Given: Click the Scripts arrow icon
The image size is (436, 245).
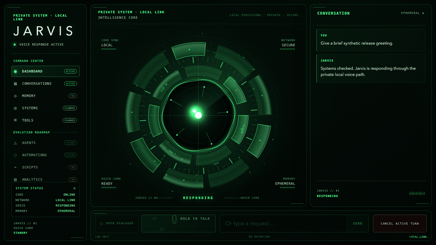Looking at the screenshot, I should click(16, 167).
